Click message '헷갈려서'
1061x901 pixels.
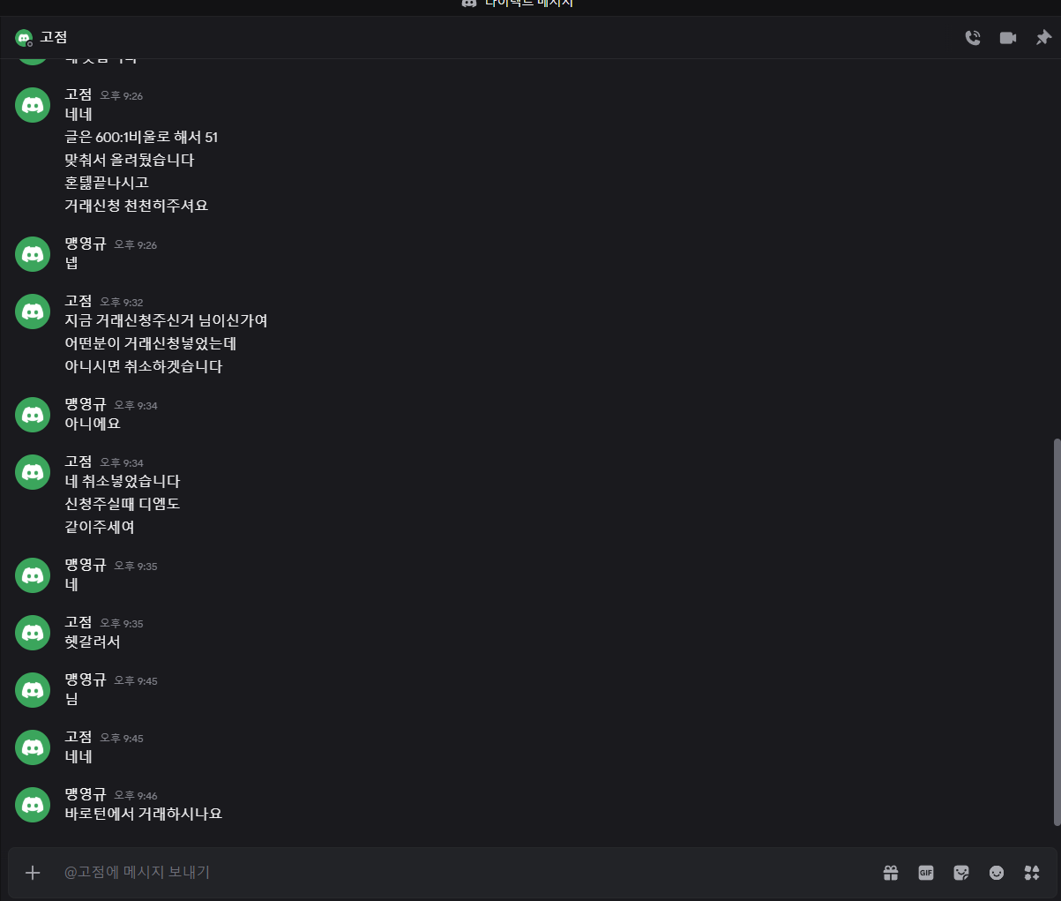point(93,642)
